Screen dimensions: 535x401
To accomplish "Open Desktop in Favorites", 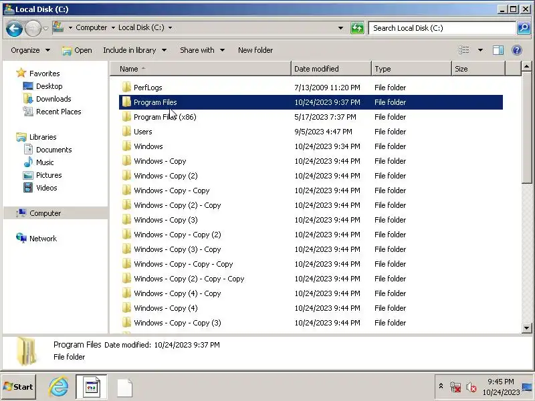I will coord(49,86).
